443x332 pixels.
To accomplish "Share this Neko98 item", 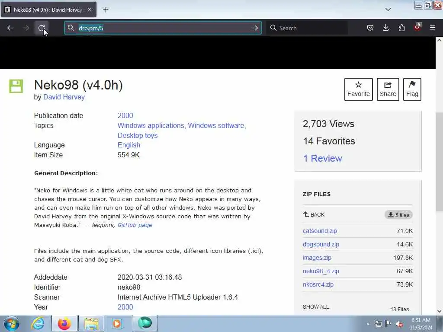I will coord(388,89).
